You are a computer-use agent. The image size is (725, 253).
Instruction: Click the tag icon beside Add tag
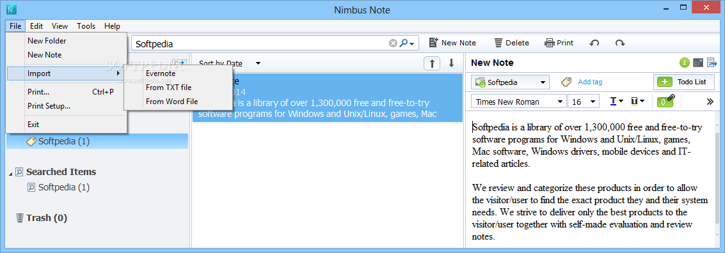pos(566,82)
